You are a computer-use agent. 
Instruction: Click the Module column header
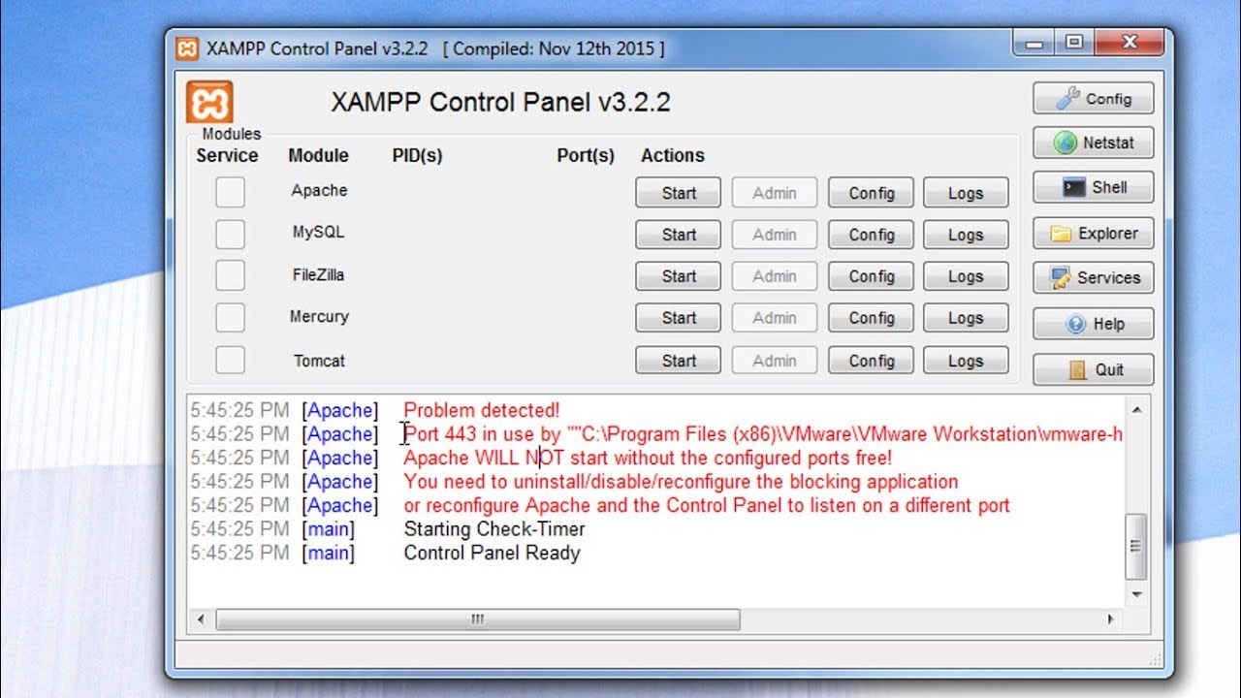point(318,155)
